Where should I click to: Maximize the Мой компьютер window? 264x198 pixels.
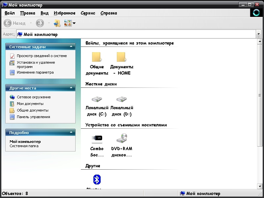pos(250,4)
